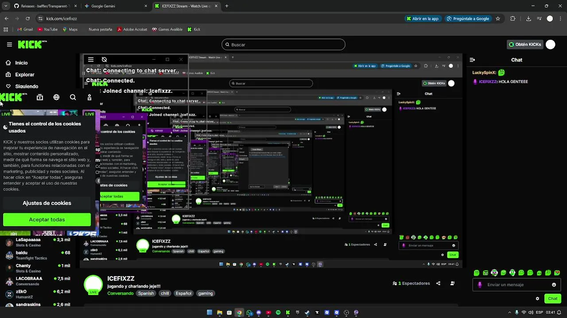Click the magnifier icon in overlay toolbar
567x318 pixels.
(73, 97)
